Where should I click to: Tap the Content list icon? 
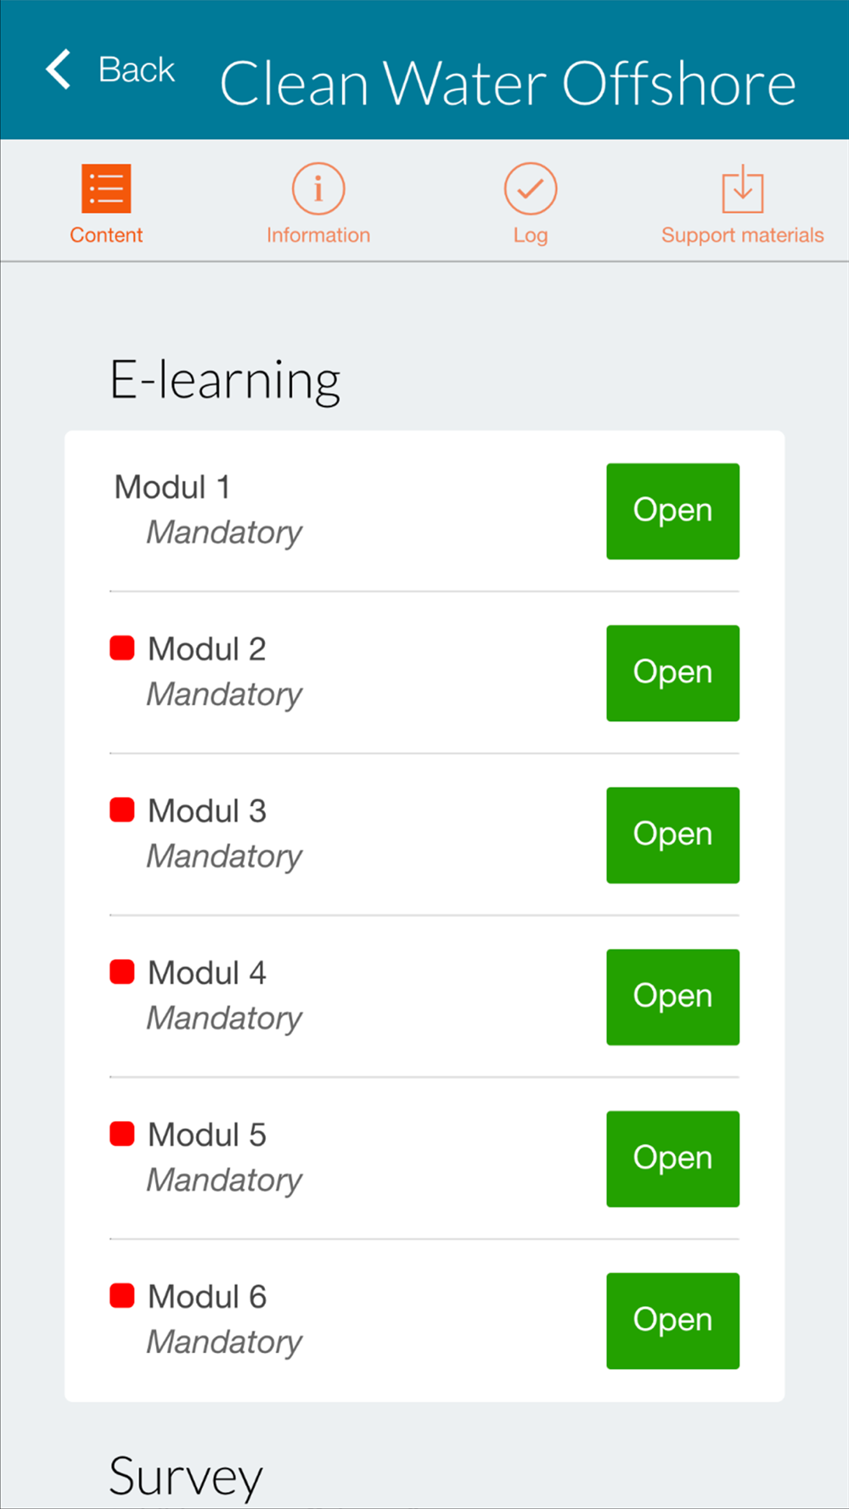pyautogui.click(x=106, y=188)
